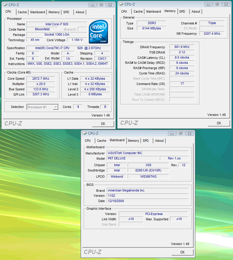Click the title bar icon of the Memory window
This screenshot has height=260, width=233.
pos(121,4)
